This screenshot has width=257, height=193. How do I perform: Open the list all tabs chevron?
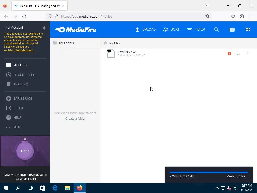point(207,6)
